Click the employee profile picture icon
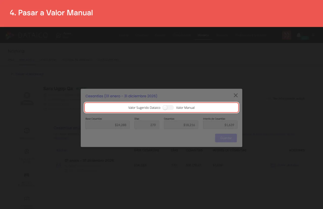Viewport: 323px width, 209px height. pyautogui.click(x=27, y=98)
